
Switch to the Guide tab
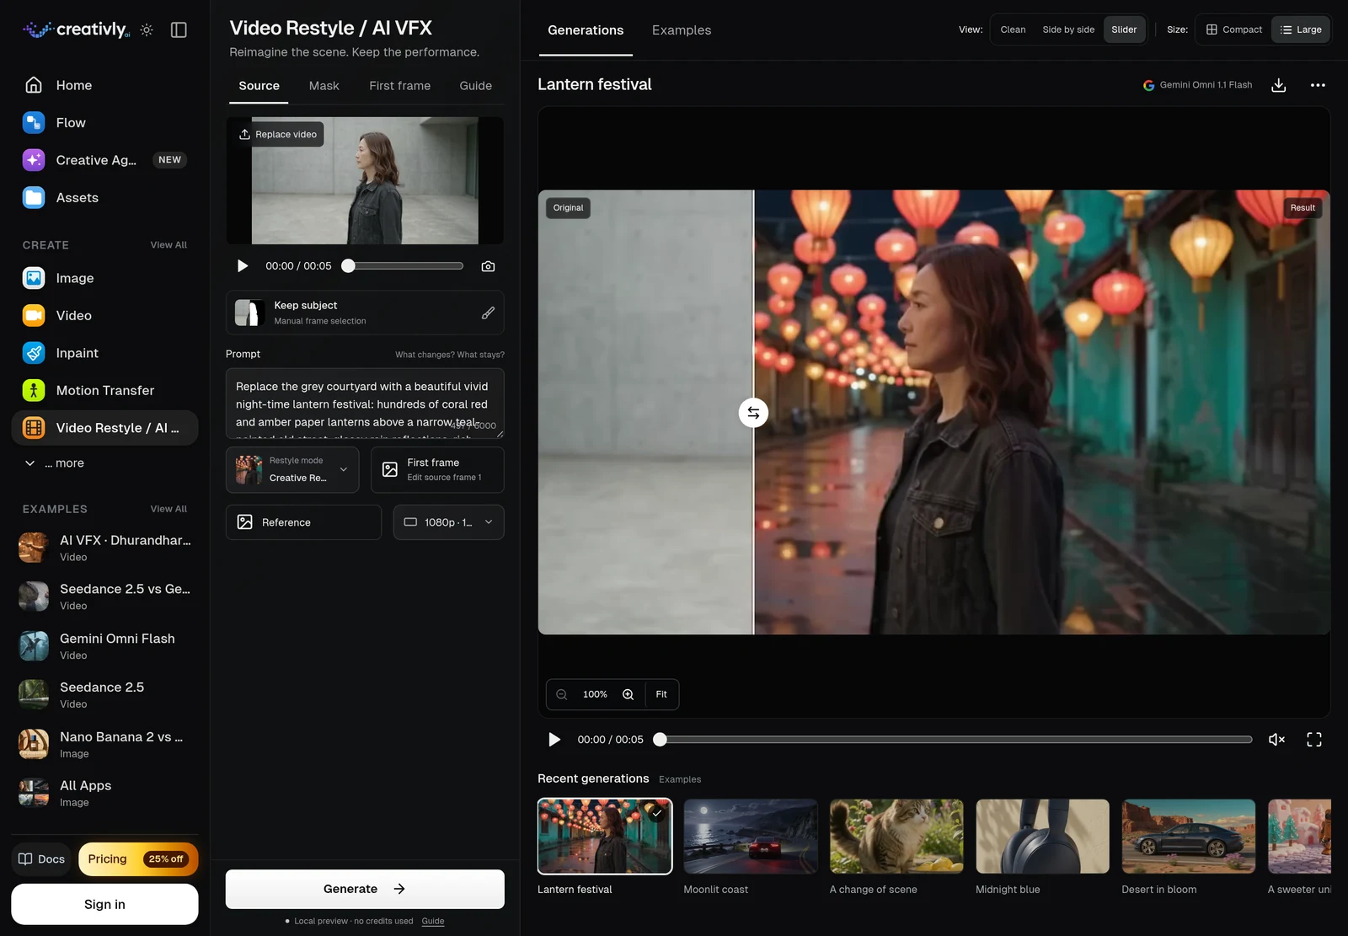pyautogui.click(x=476, y=86)
